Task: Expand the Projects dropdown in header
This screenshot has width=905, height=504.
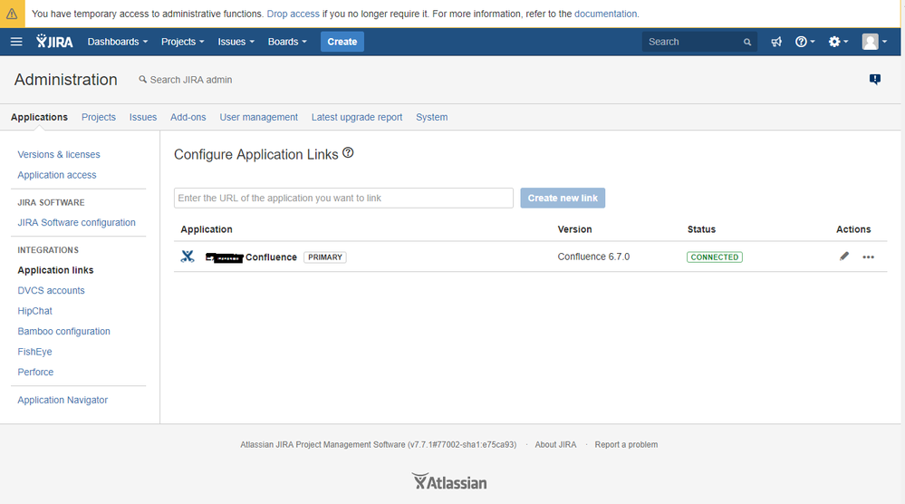Action: [182, 42]
